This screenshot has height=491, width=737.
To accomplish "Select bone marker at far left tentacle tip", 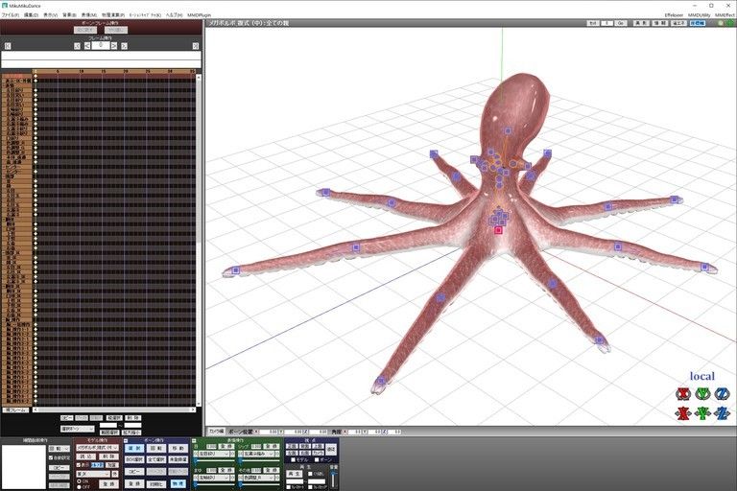I will tap(236, 270).
